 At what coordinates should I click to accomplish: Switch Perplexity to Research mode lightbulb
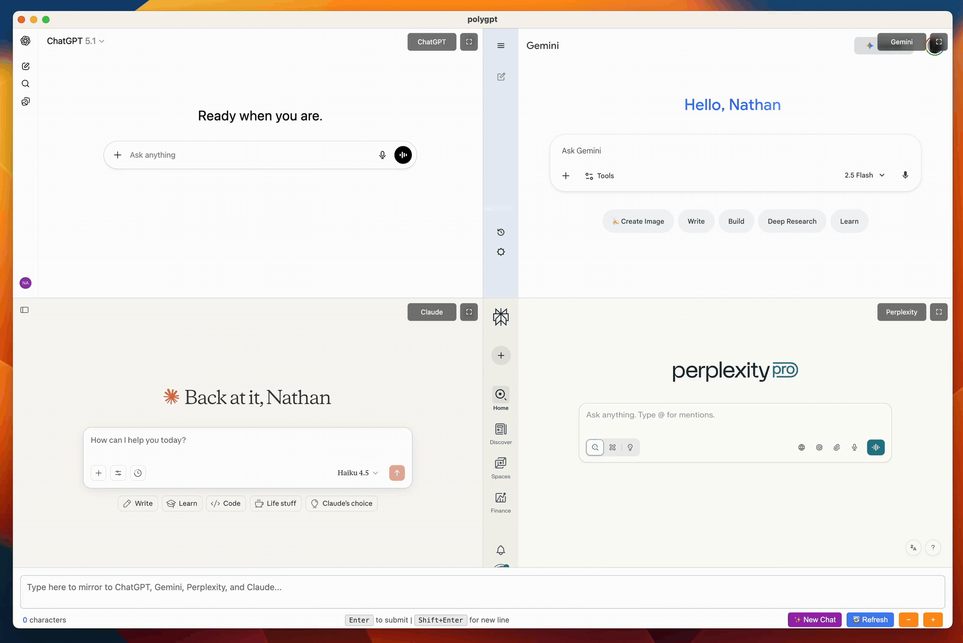click(x=630, y=447)
